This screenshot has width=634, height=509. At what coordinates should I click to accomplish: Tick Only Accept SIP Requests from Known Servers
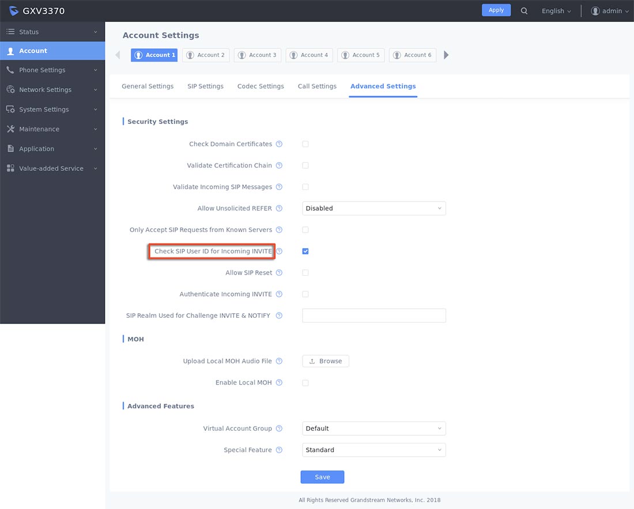pyautogui.click(x=305, y=230)
